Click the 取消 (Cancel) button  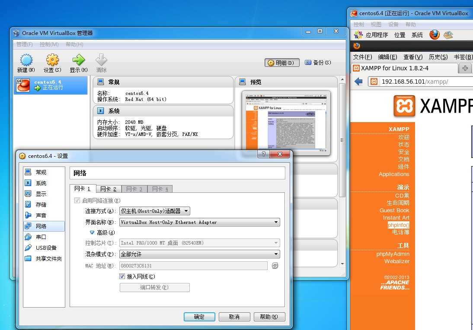(234, 317)
